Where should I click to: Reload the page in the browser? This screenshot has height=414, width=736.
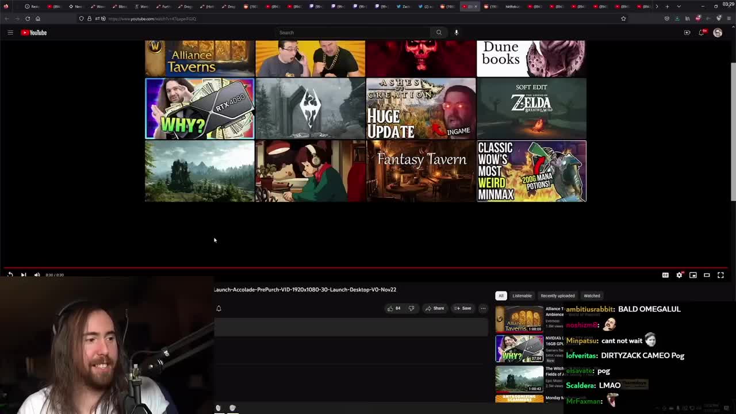pos(28,18)
